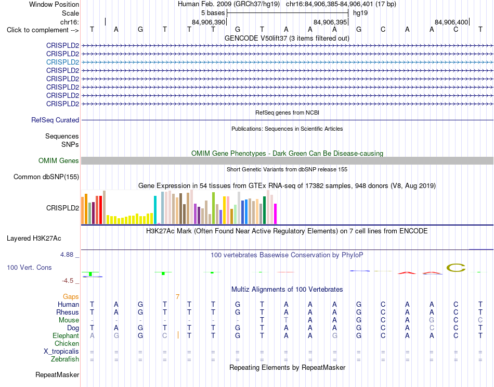Click the SNPs track label

click(x=70, y=144)
